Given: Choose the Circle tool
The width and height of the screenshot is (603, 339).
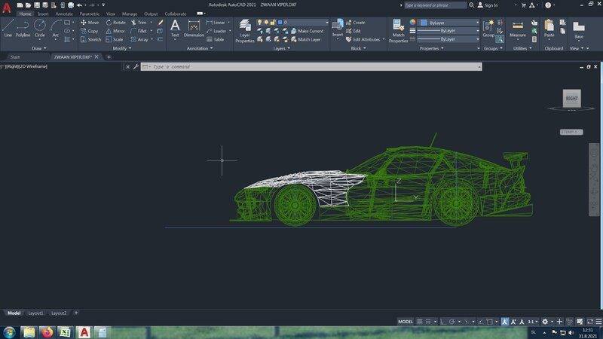Looking at the screenshot, I should coord(40,28).
